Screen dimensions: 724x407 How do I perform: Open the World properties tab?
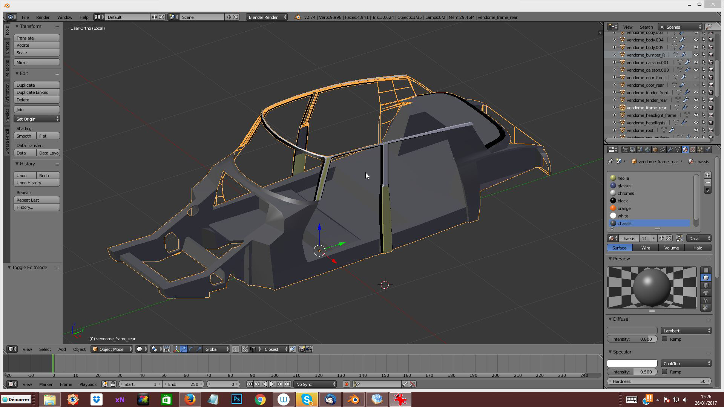(647, 150)
